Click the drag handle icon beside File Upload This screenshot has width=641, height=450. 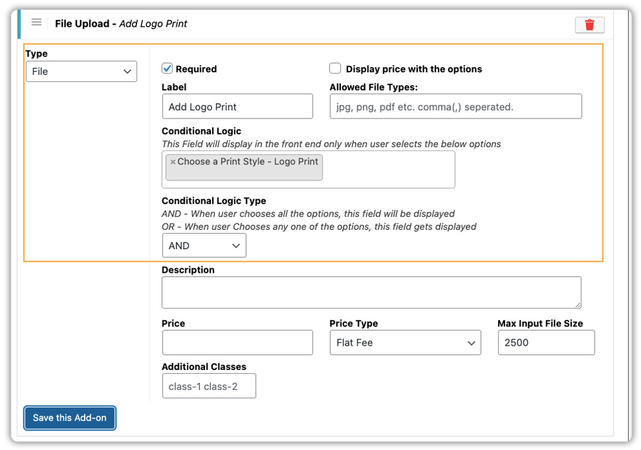(x=37, y=23)
